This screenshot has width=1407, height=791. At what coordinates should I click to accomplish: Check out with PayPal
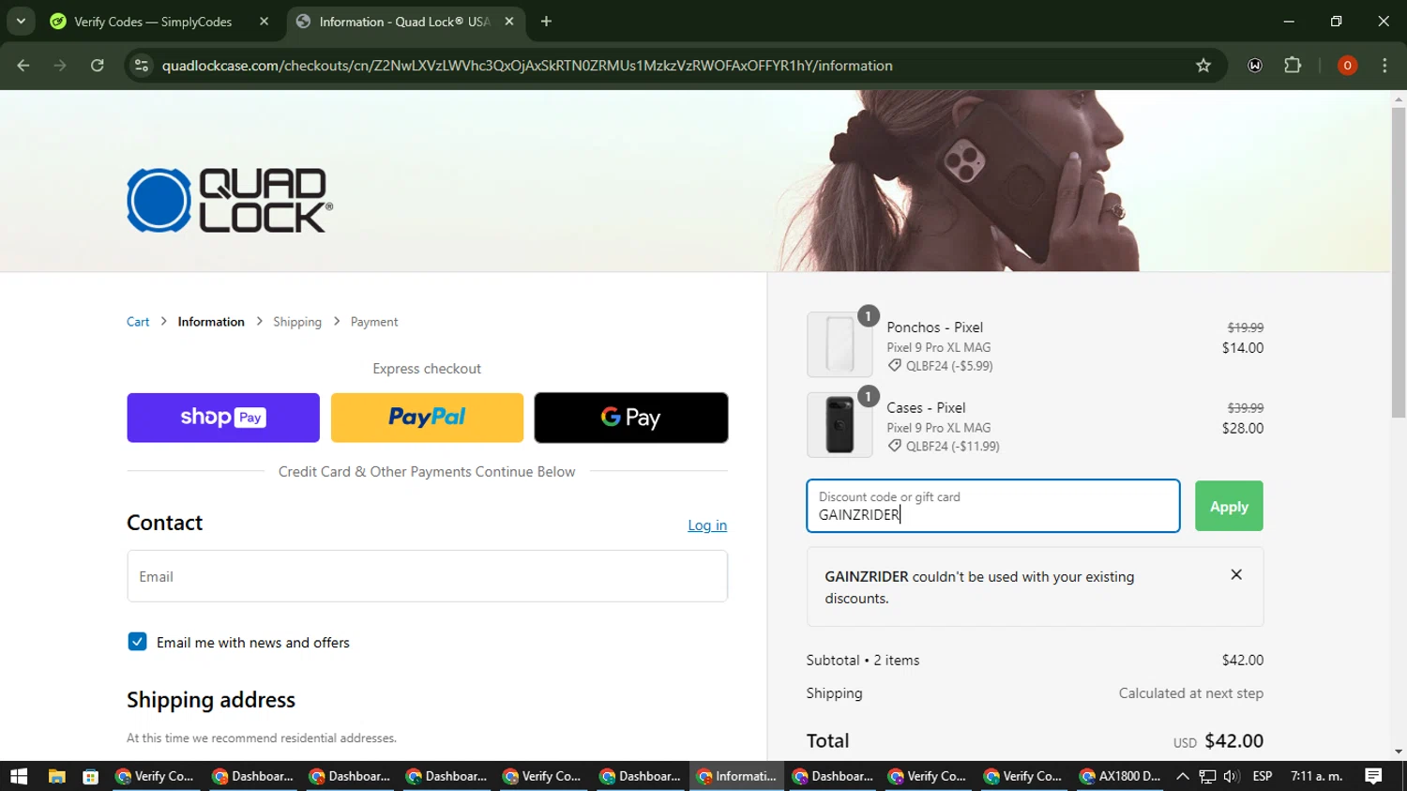tap(427, 418)
